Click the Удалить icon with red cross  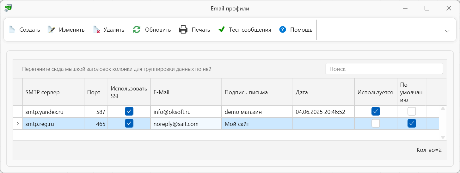pyautogui.click(x=96, y=30)
